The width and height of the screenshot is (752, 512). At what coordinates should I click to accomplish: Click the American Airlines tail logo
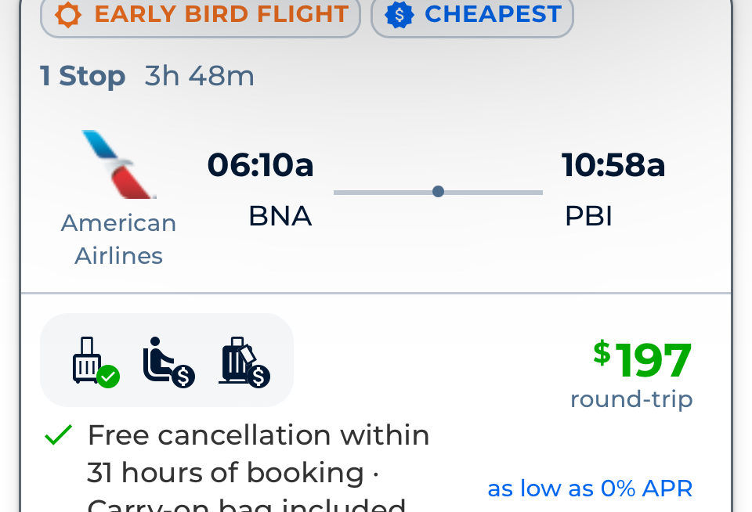tap(119, 164)
